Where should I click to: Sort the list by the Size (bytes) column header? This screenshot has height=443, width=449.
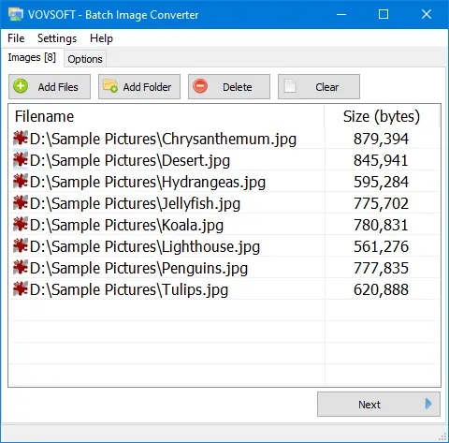(x=382, y=116)
